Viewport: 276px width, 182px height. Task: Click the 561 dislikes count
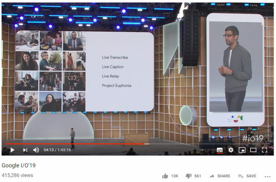click(197, 176)
